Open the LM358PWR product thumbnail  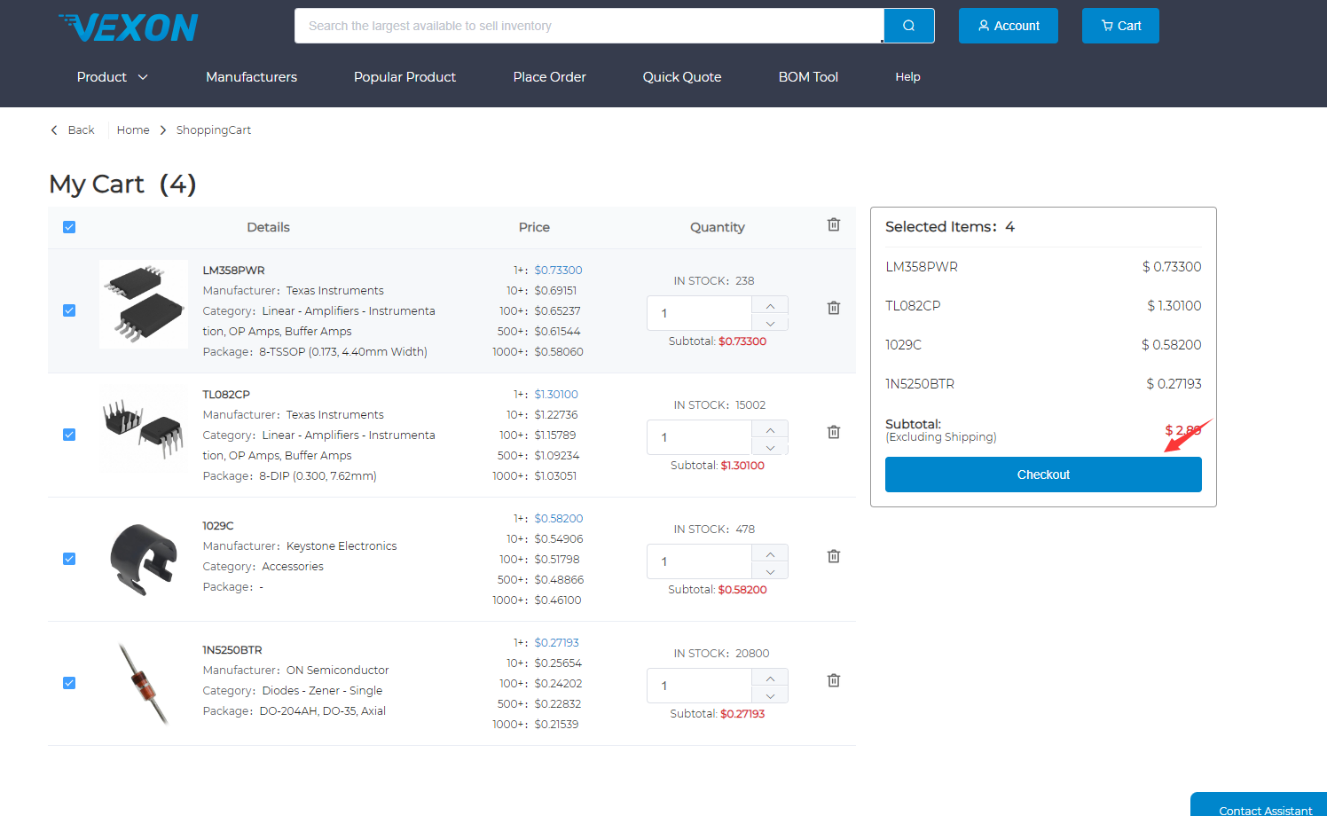(x=144, y=304)
